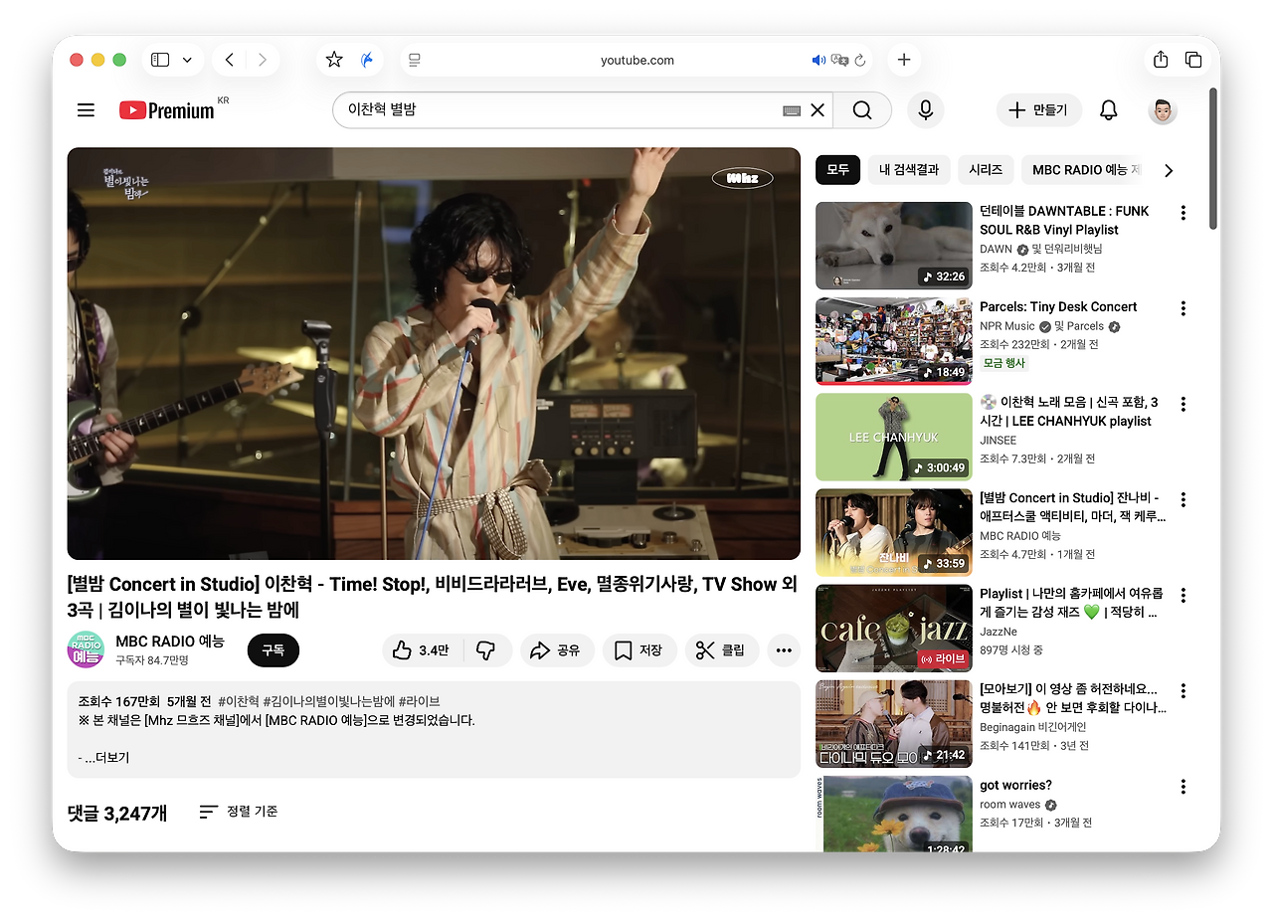Open the MBC RADIO 예능 channel name link

tap(168, 642)
